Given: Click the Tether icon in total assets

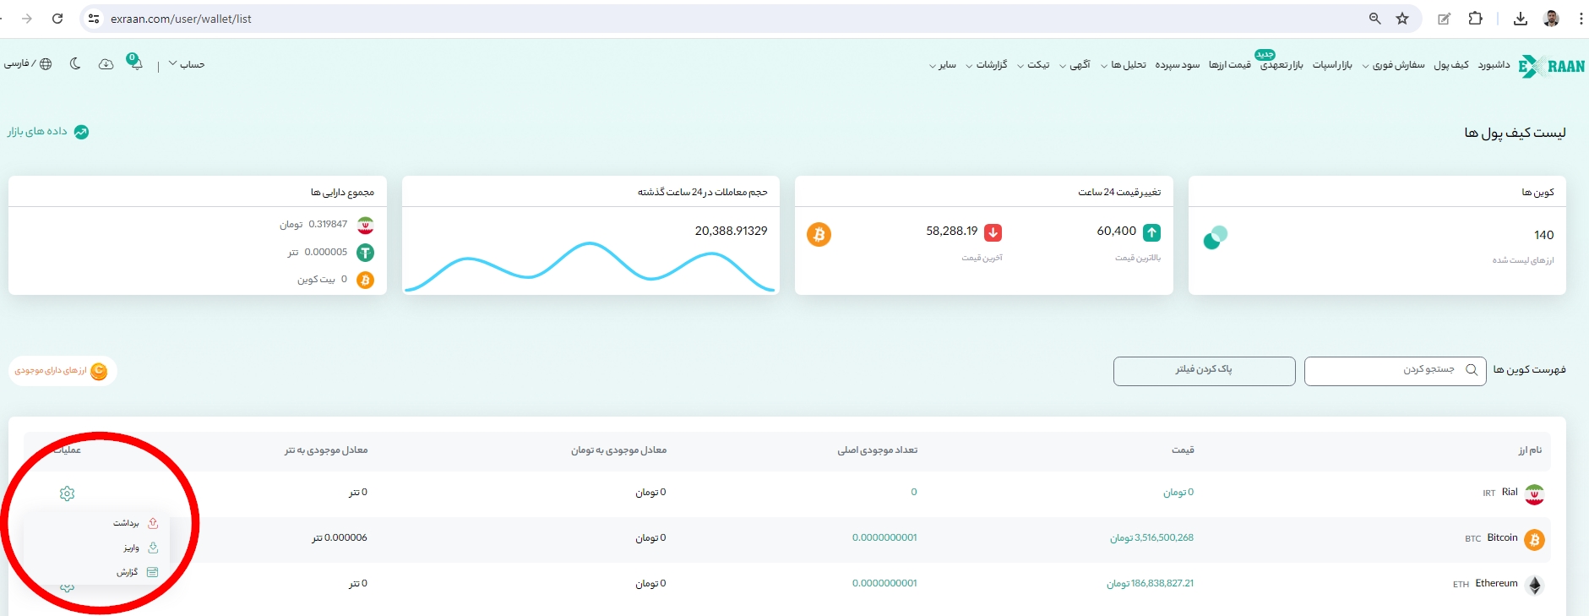Looking at the screenshot, I should [365, 253].
